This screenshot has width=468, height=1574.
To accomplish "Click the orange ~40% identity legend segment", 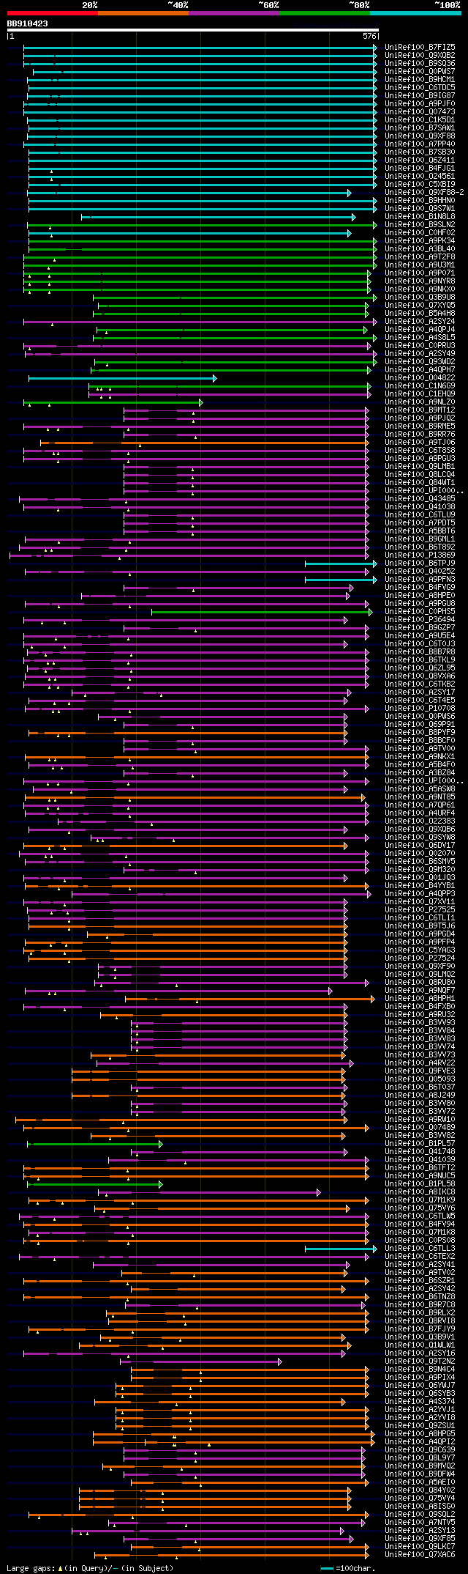I will point(143,13).
